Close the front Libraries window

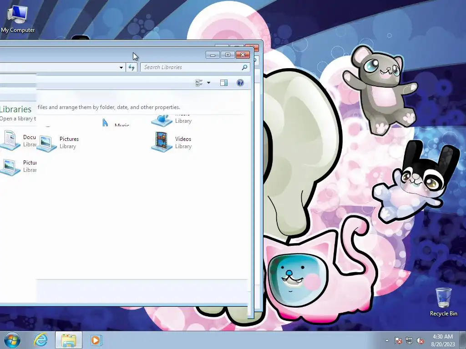click(x=243, y=55)
